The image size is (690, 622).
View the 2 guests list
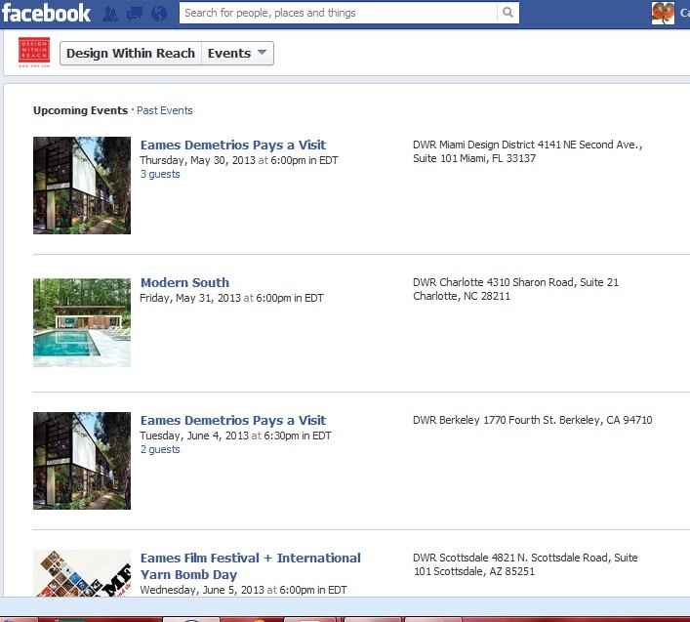click(160, 449)
